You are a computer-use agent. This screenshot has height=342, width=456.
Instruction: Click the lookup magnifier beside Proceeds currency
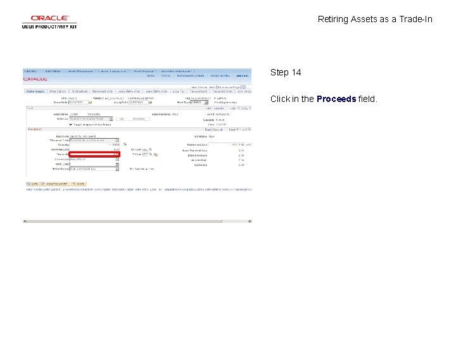(150, 155)
